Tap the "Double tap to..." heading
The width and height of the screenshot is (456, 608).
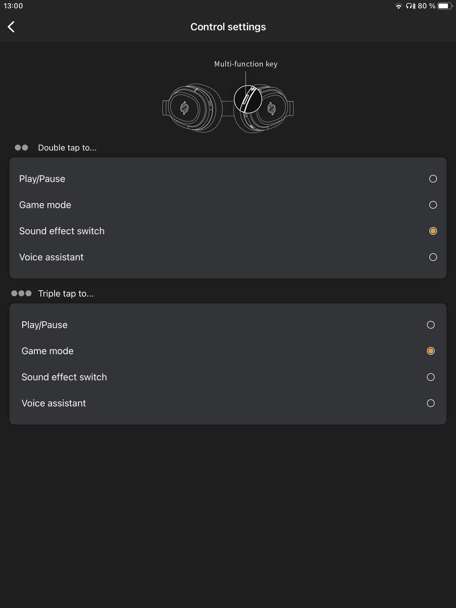coord(67,148)
